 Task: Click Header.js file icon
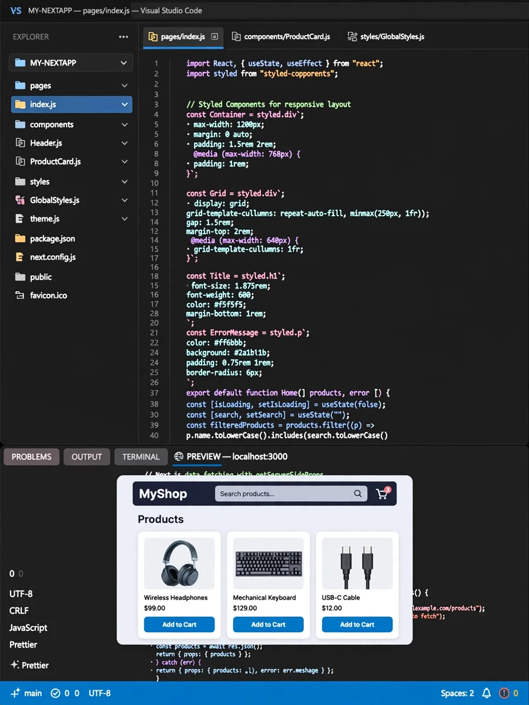tap(20, 143)
